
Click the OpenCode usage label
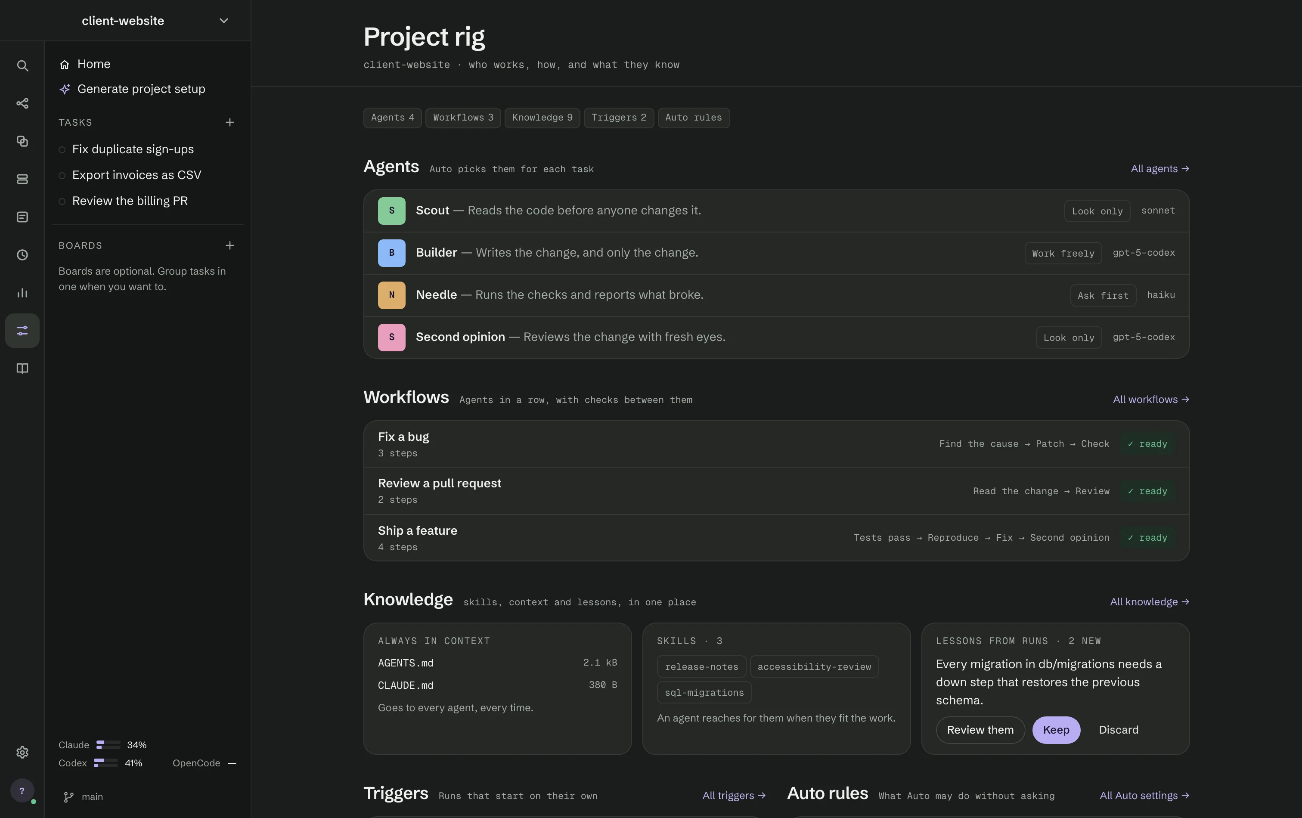tap(196, 763)
